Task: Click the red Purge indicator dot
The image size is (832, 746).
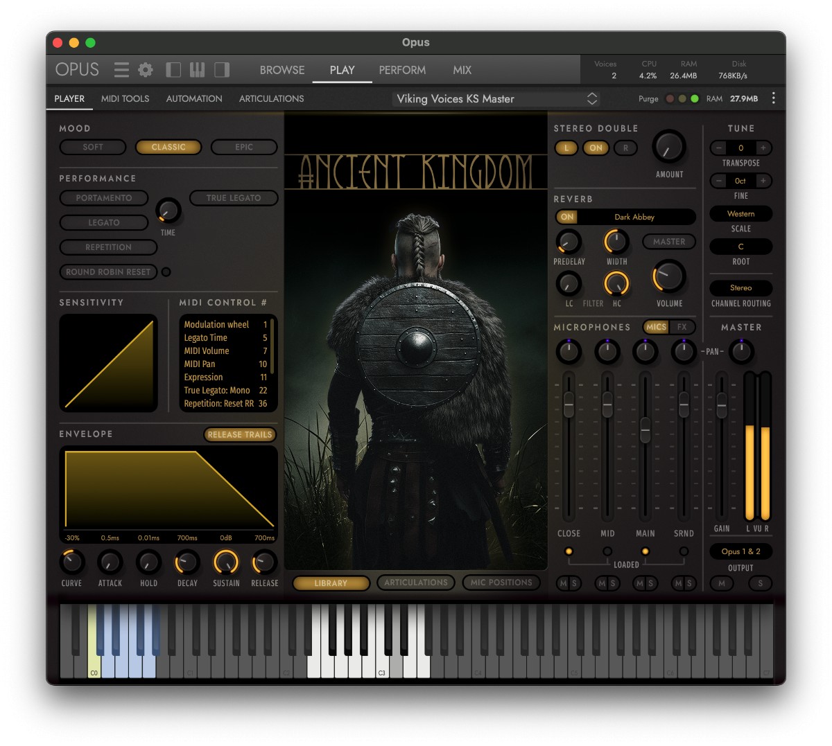Action: click(x=670, y=98)
